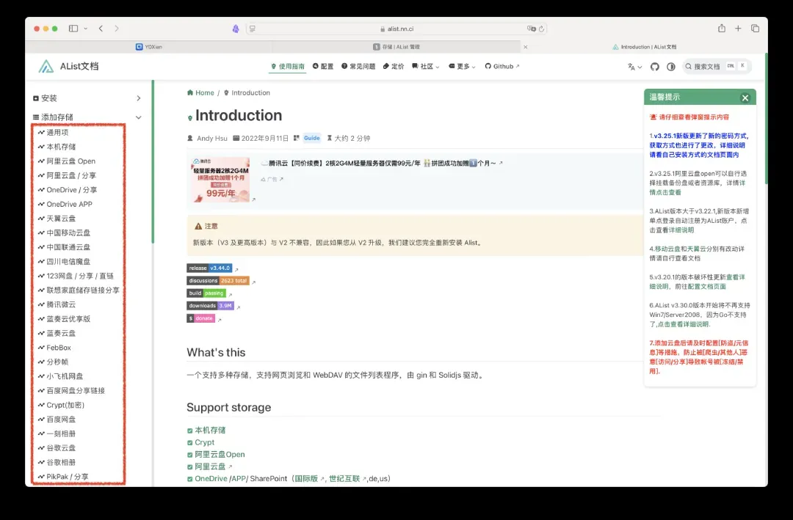Screen dimensions: 793x520
Task: Click the reload icon in the address bar
Action: click(542, 29)
